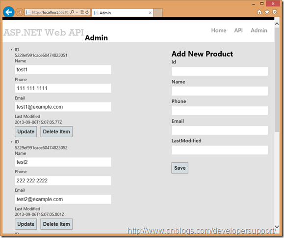Delete the test2 contact item

point(56,224)
